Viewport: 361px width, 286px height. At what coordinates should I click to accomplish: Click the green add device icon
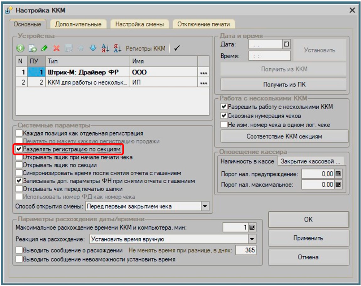pyautogui.click(x=20, y=48)
